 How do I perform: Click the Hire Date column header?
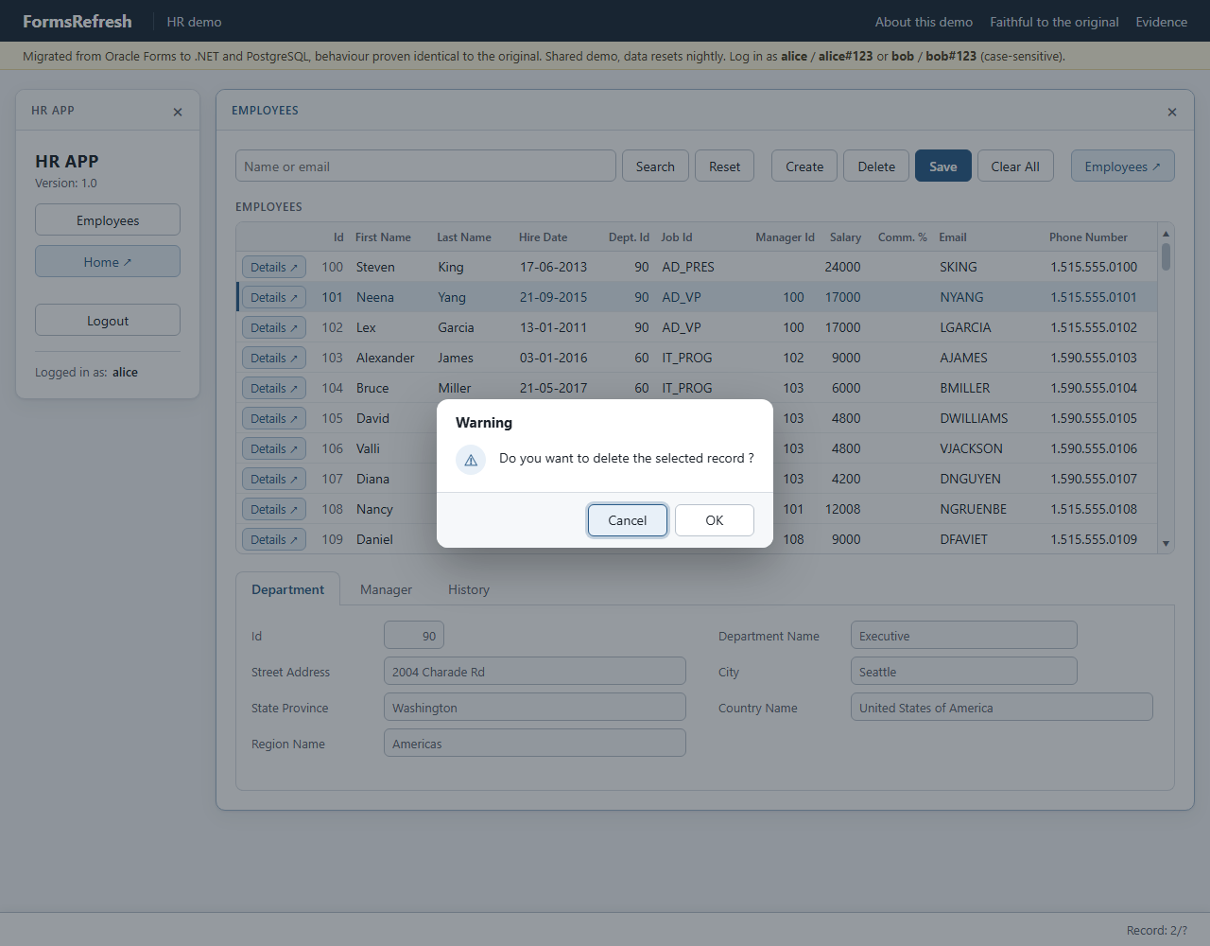[x=544, y=237]
